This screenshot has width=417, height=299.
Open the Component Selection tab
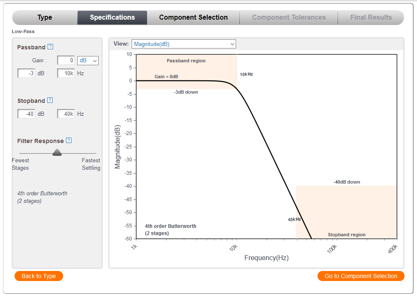[193, 18]
